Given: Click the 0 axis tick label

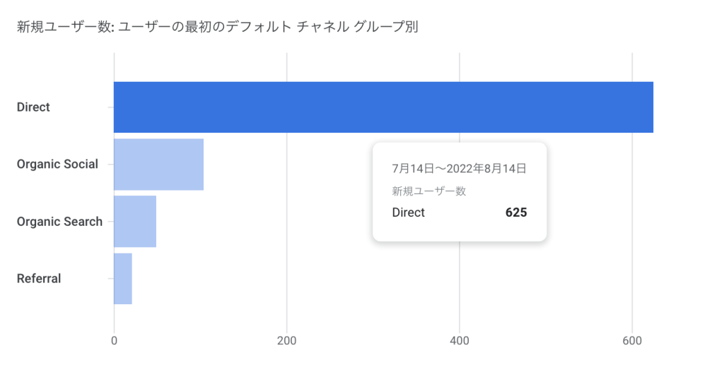Looking at the screenshot, I should click(114, 341).
